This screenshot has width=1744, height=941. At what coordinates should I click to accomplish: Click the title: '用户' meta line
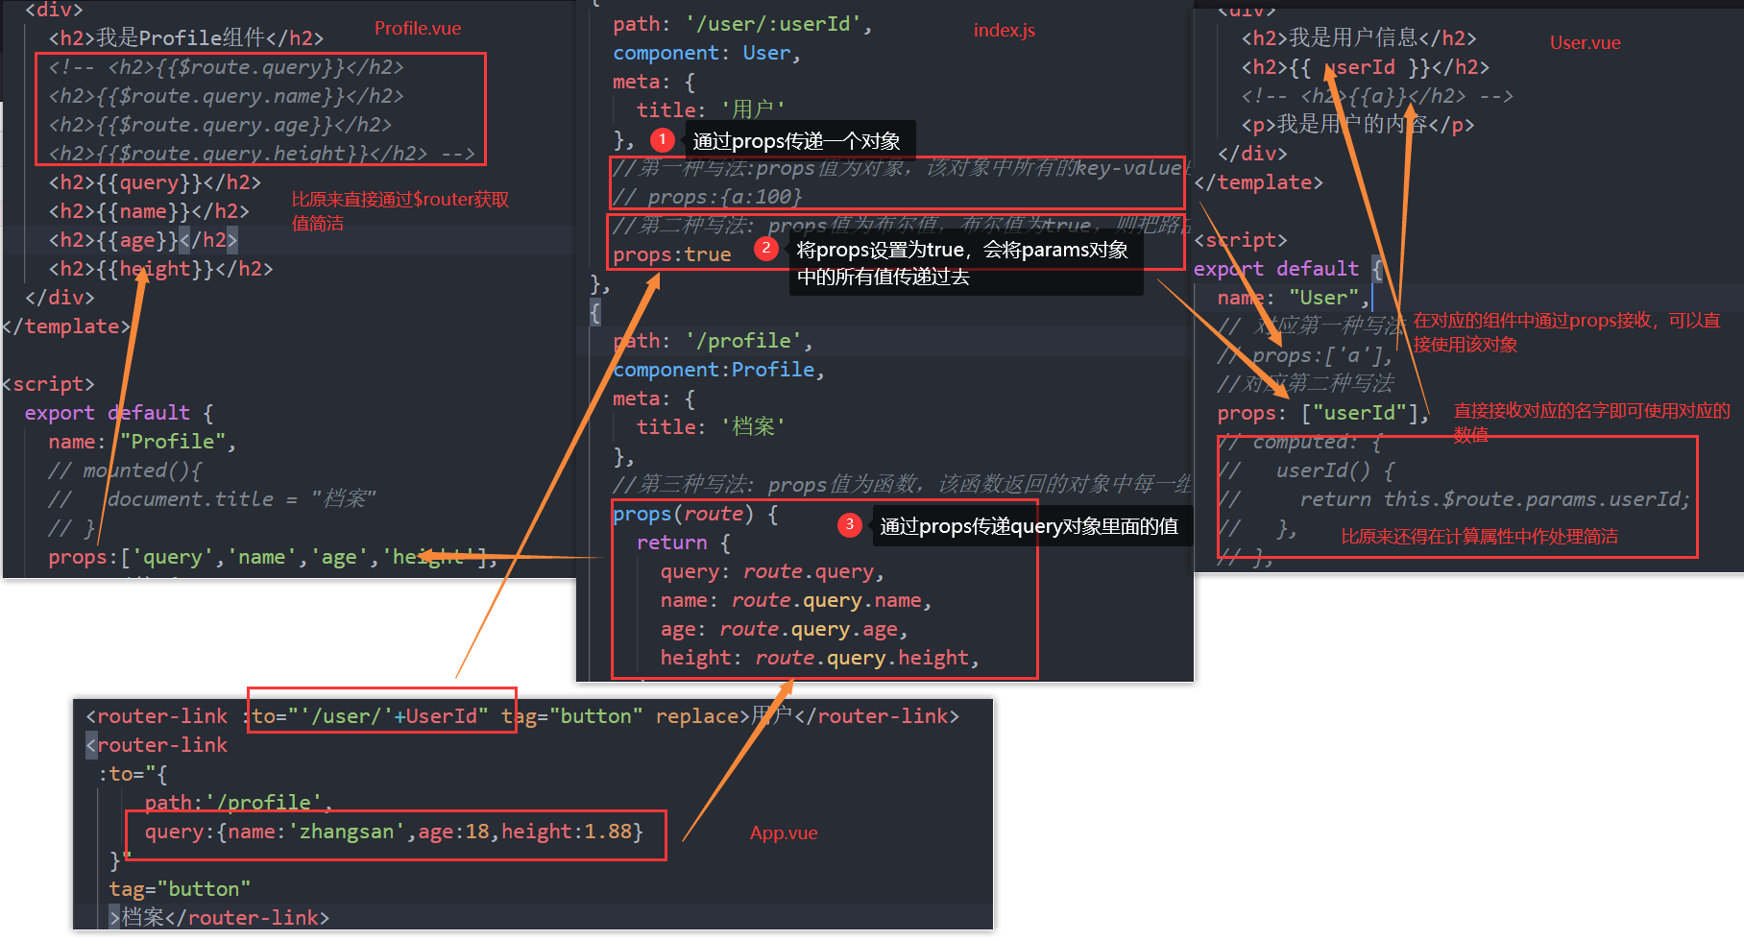711,110
